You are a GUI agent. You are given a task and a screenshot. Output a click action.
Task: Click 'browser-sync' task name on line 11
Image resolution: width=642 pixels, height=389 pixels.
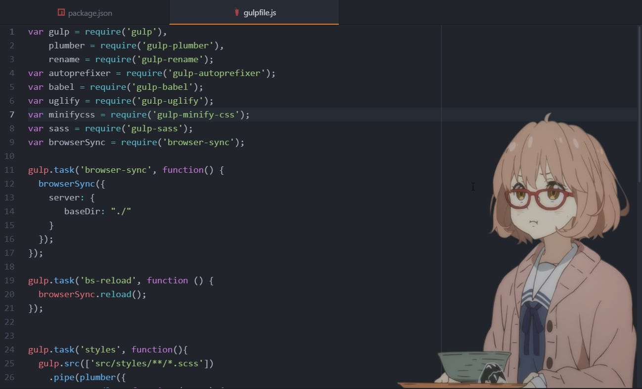tap(116, 170)
